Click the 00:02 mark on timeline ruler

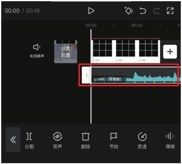point(137,25)
